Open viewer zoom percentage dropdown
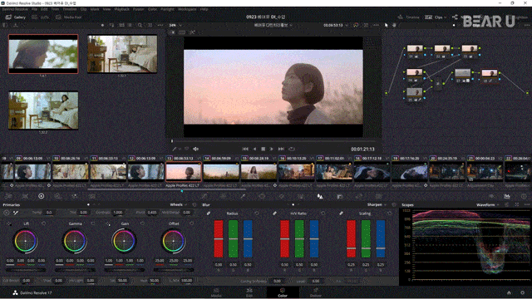The width and height of the screenshot is (532, 299). pyautogui.click(x=175, y=25)
